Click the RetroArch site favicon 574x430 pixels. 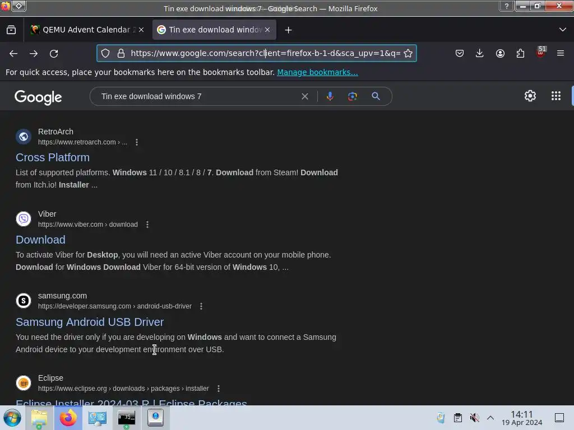(24, 137)
